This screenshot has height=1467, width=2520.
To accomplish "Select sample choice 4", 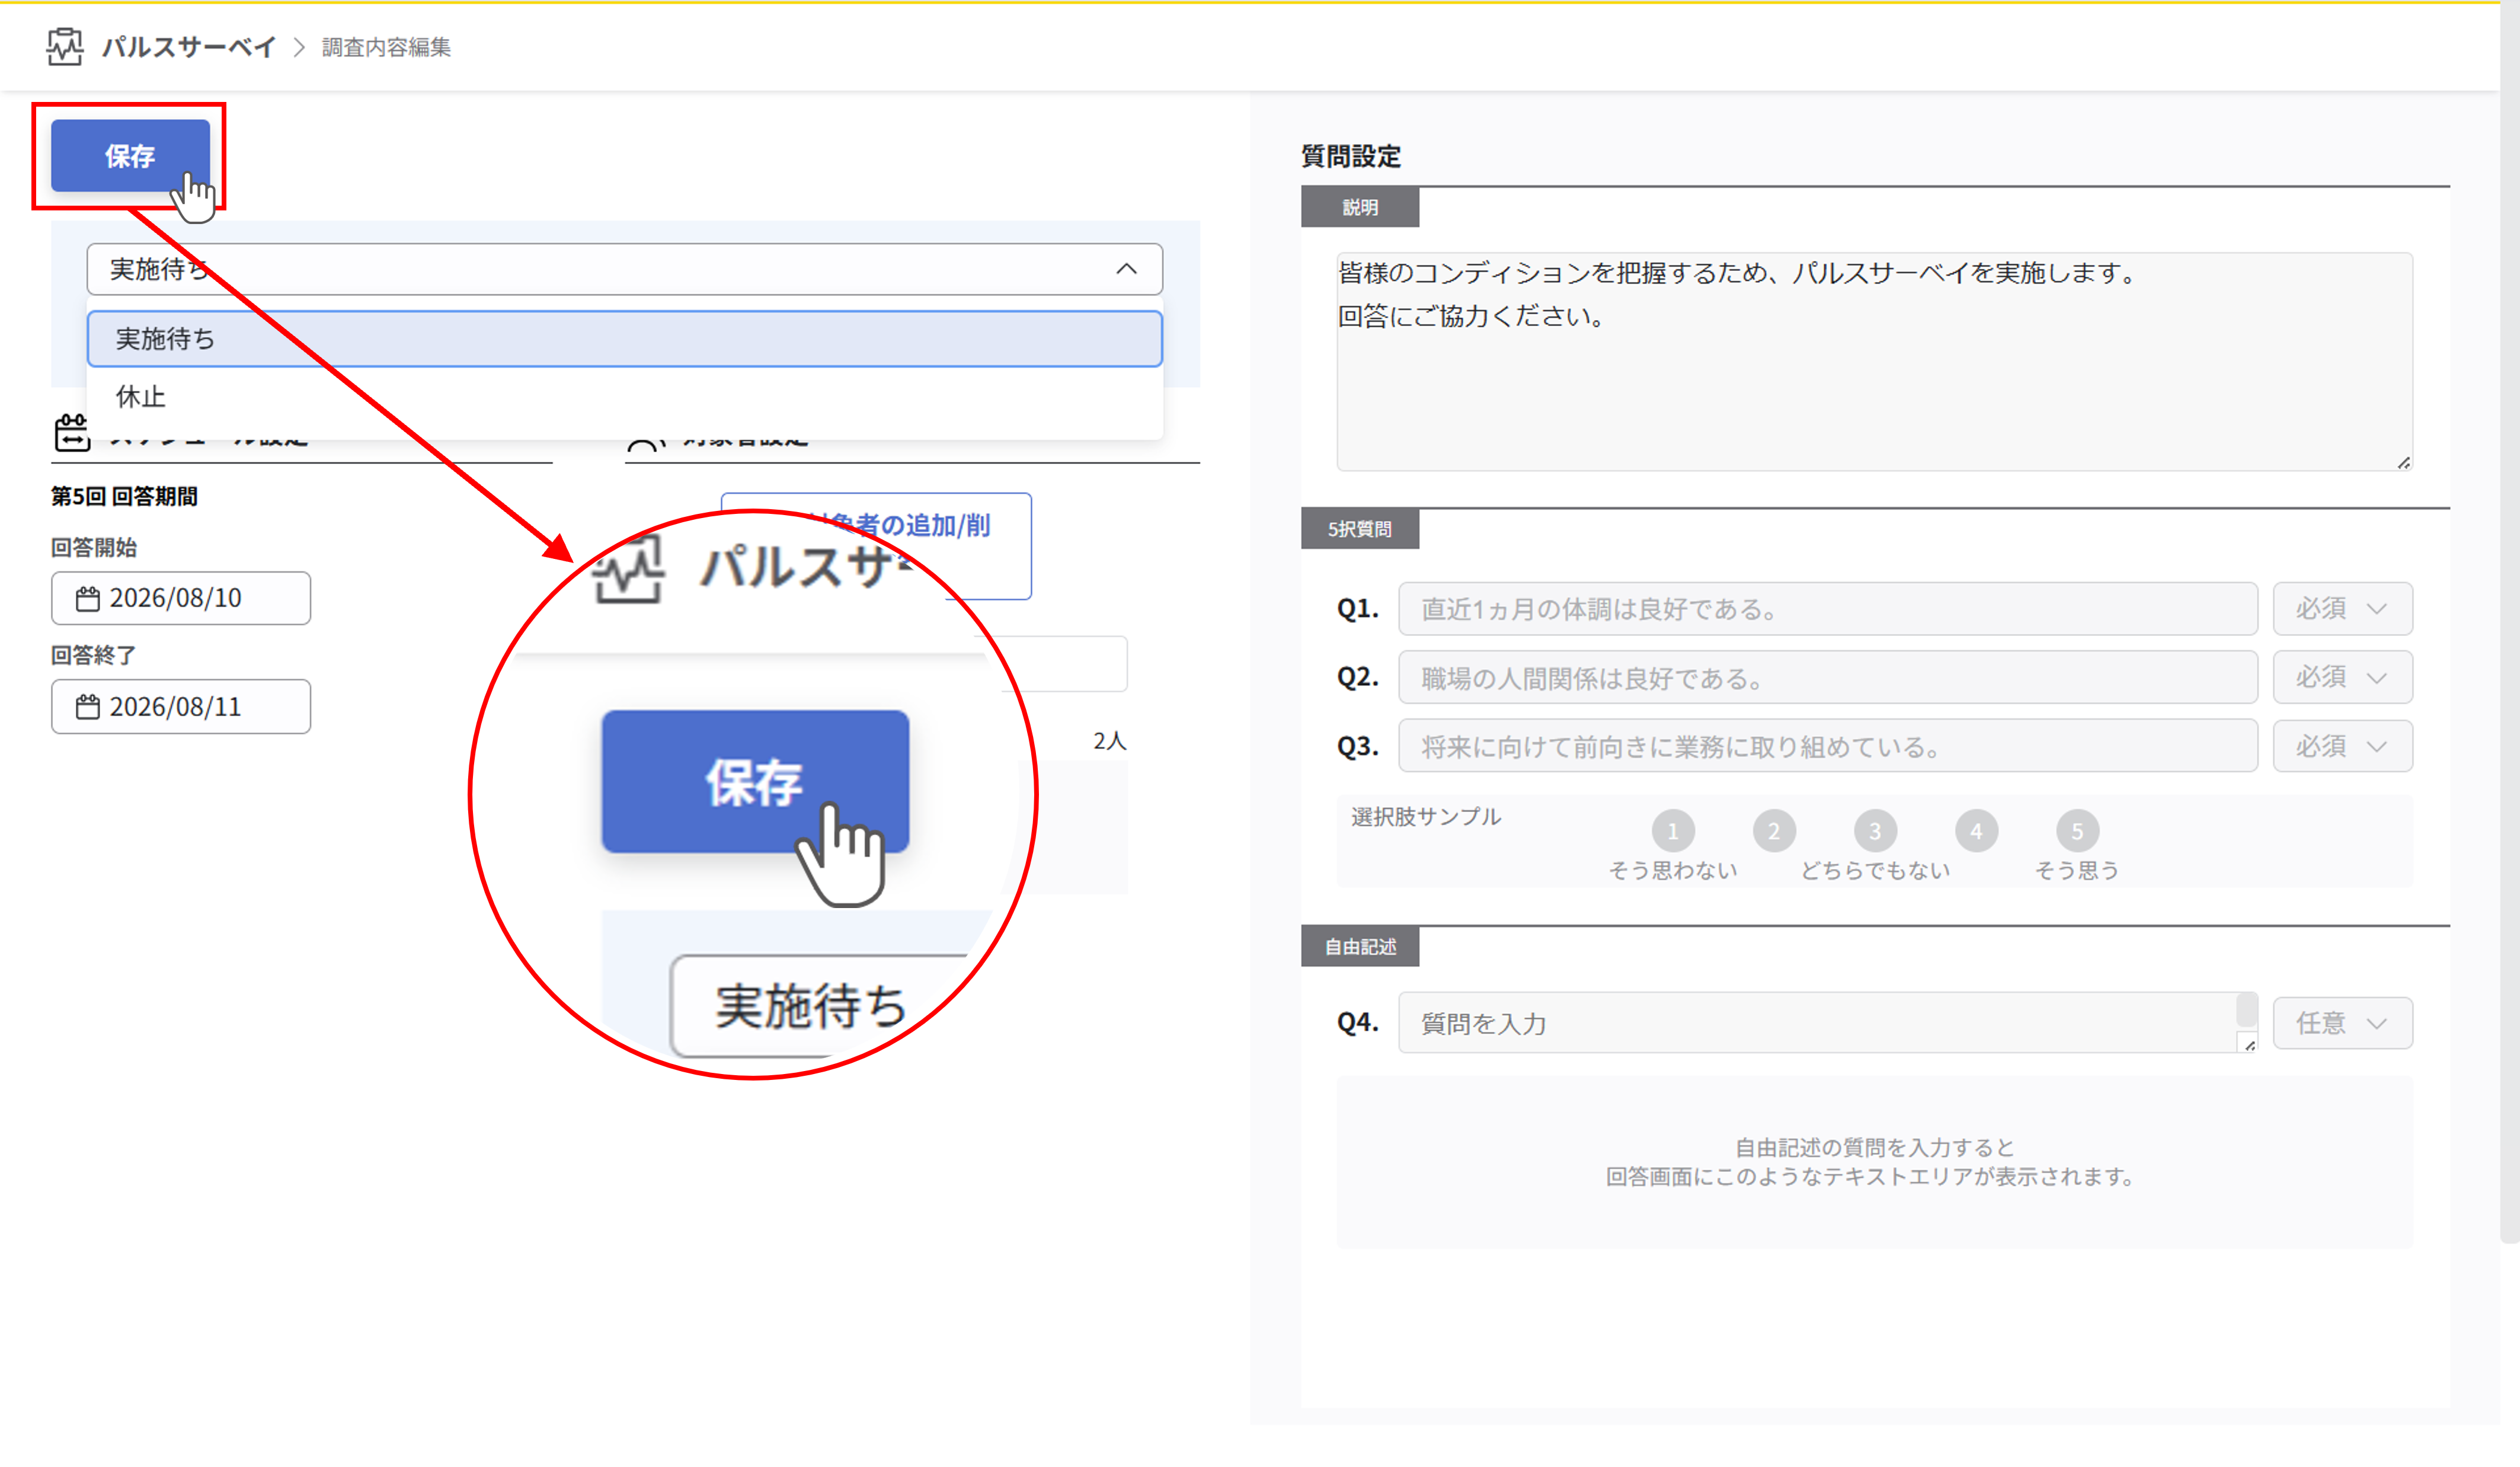I will [1976, 831].
